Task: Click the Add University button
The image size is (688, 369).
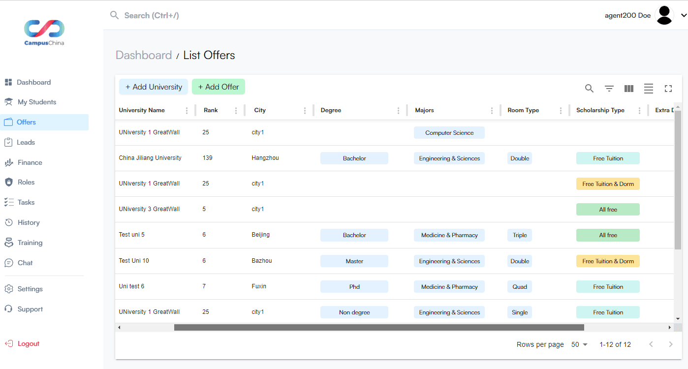Action: 154,87
